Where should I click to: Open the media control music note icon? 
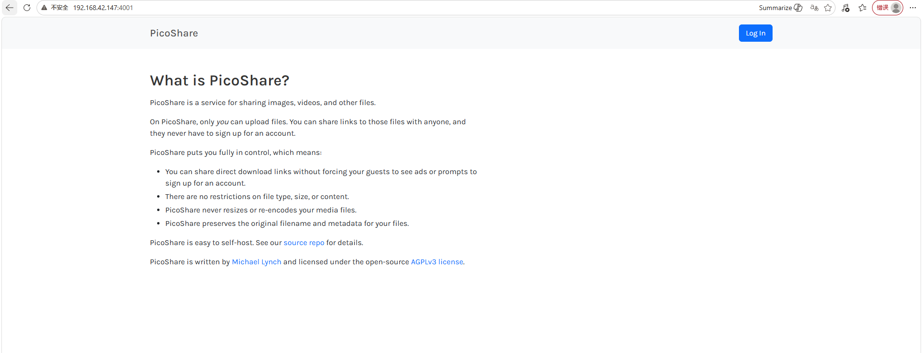(x=846, y=8)
